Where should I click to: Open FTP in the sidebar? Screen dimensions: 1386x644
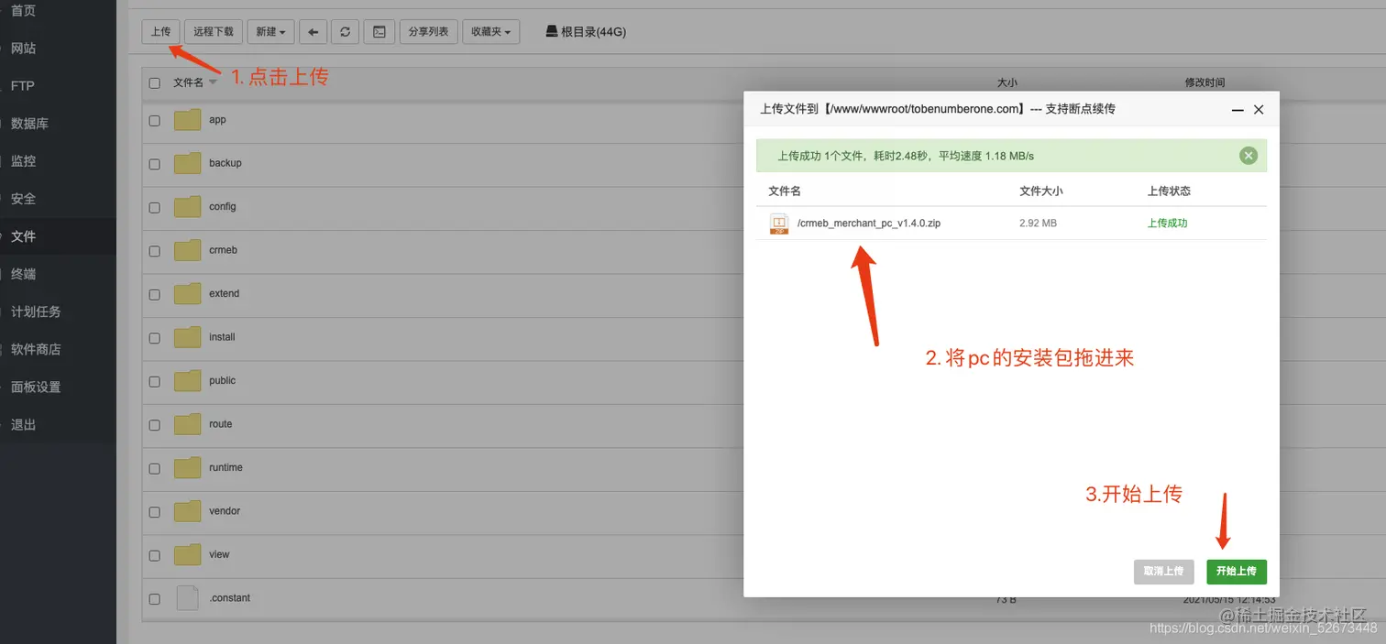click(22, 85)
